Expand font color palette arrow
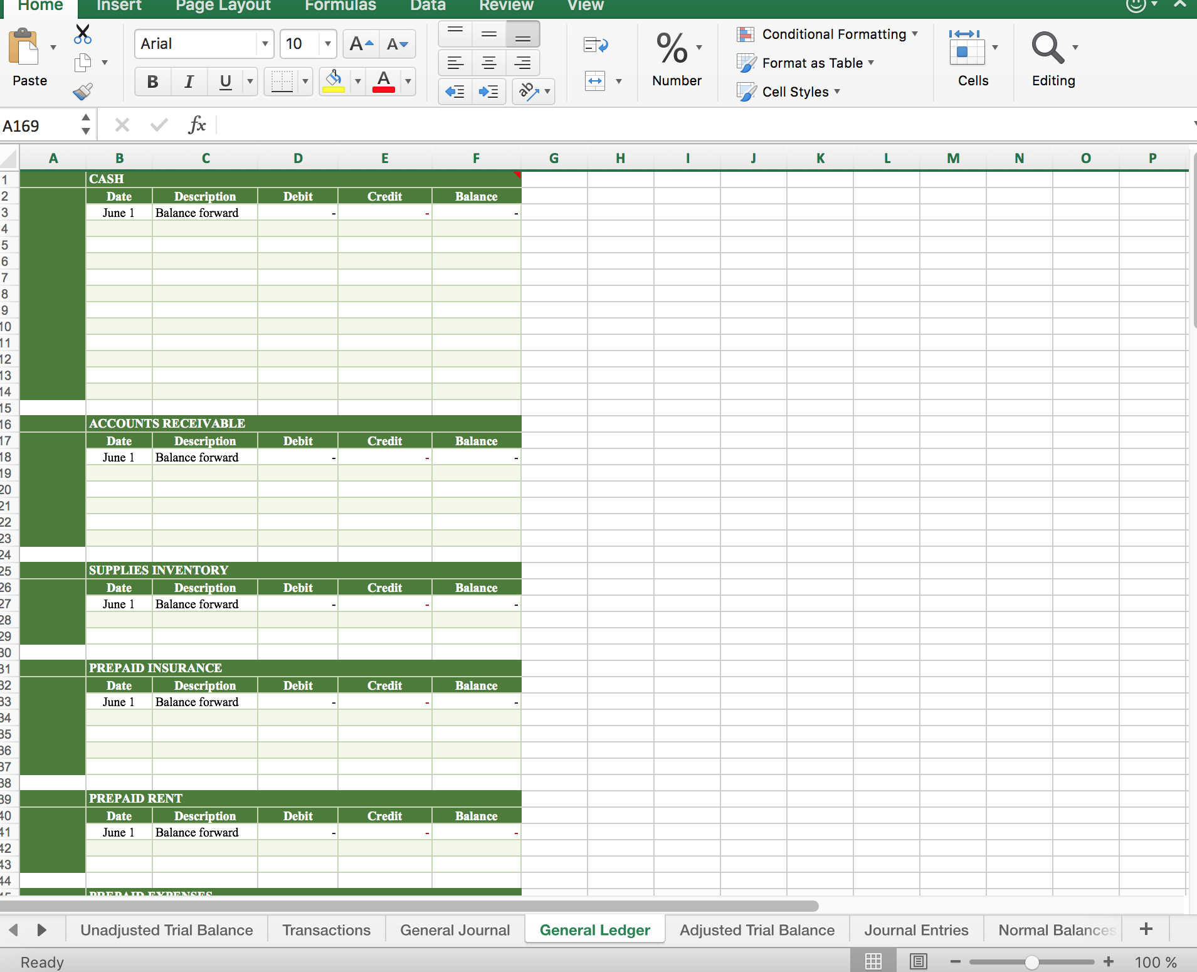Screen dimensions: 1197x972 [408, 82]
